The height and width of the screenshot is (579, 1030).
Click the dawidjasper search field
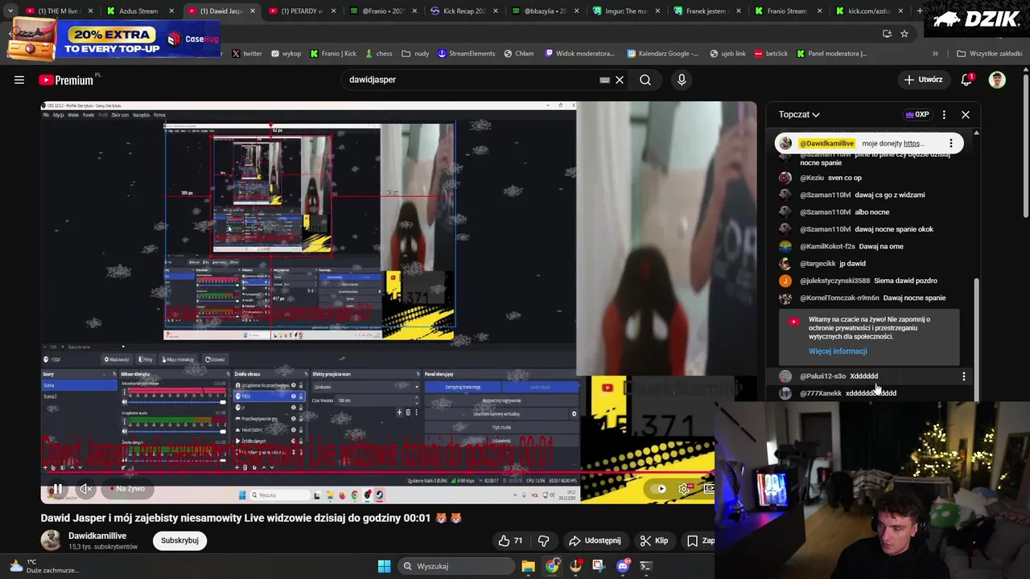(471, 80)
